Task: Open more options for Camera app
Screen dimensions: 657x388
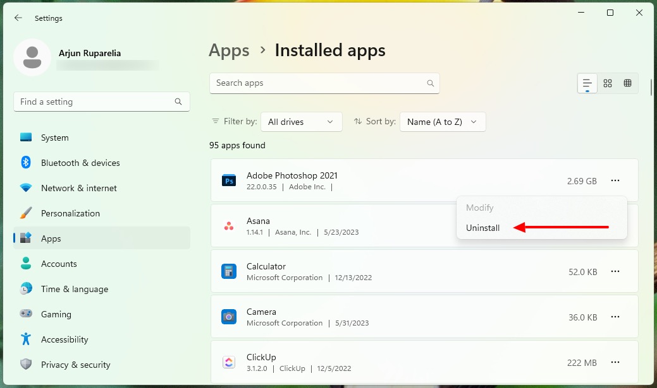Action: tap(615, 317)
